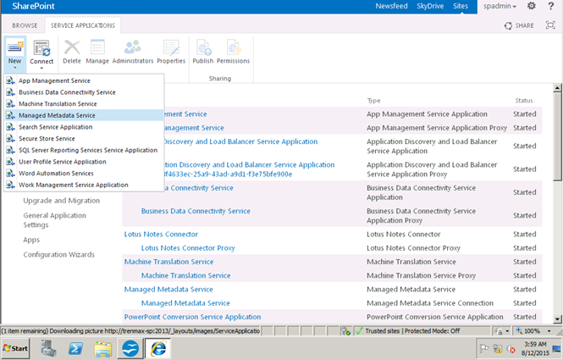Open the indented Business Data Connectivity Service link
The image size is (563, 360).
pos(196,211)
